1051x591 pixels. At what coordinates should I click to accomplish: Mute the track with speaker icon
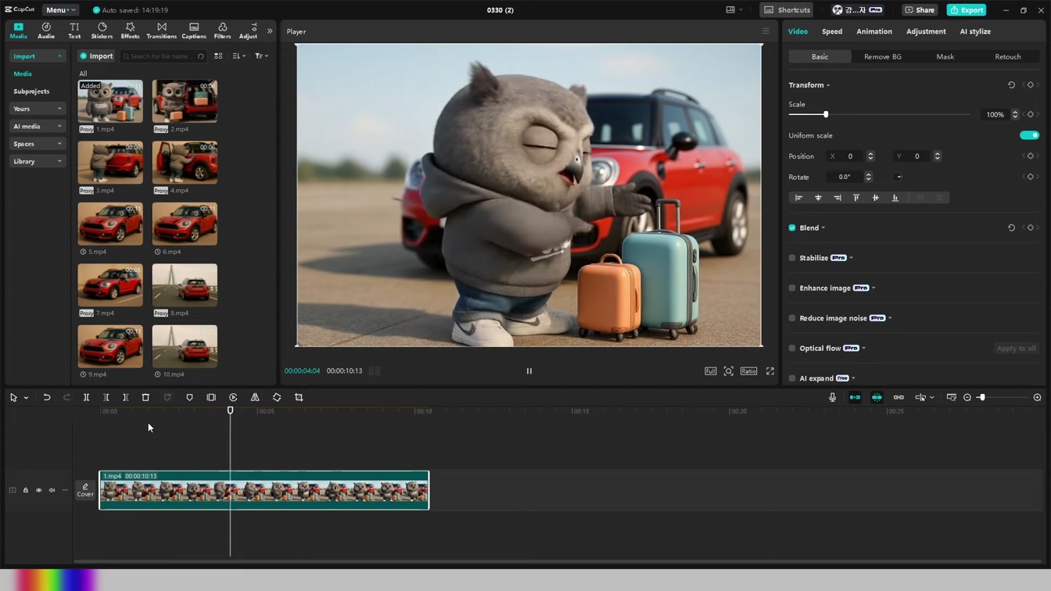point(52,490)
